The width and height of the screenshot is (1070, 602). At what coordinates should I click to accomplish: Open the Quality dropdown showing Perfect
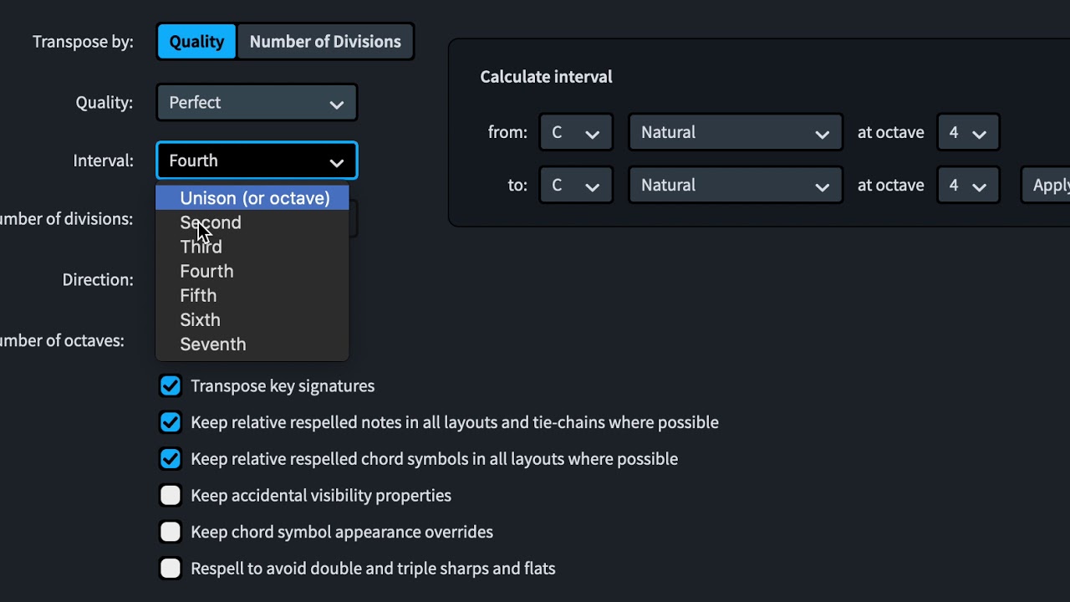tap(257, 103)
